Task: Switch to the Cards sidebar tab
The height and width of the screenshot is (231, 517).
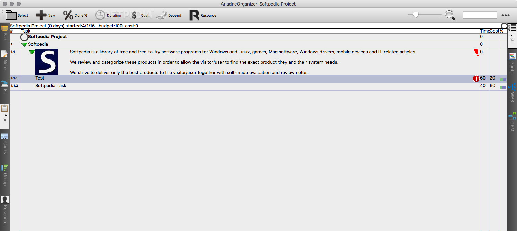Action: (5, 143)
